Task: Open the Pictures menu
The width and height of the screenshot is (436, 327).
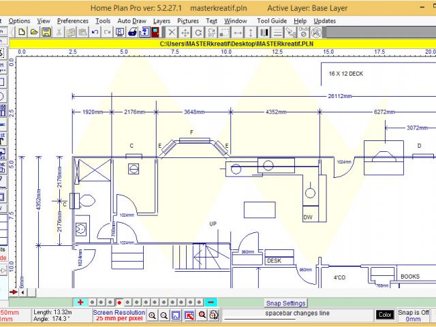Action: tap(187, 20)
